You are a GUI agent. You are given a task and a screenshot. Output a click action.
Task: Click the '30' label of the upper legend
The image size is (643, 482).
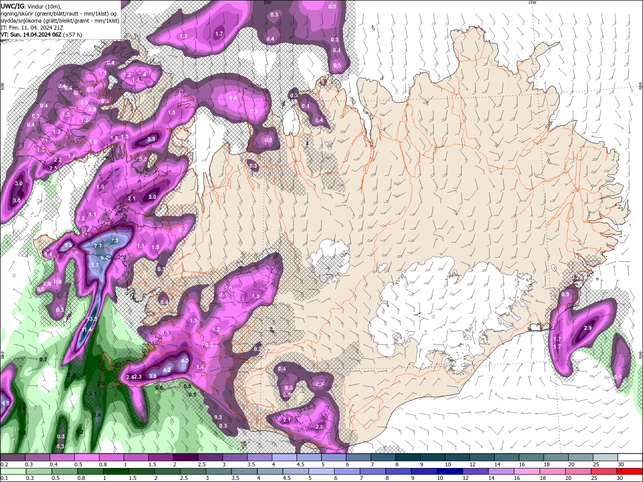point(621,464)
